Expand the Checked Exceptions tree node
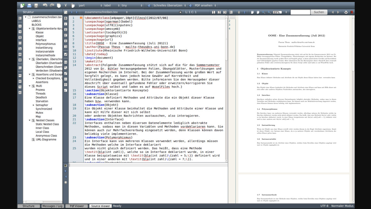The width and height of the screenshot is (371, 209). 33,78
